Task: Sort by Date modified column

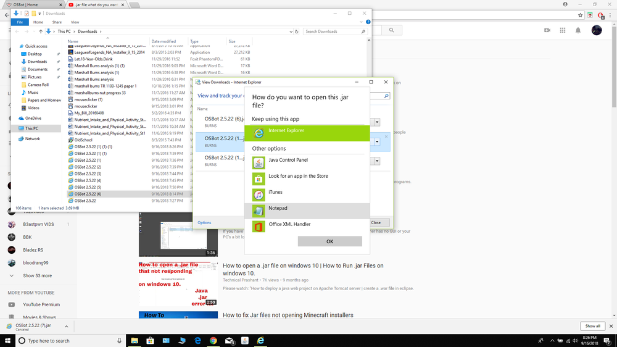Action: 164,41
